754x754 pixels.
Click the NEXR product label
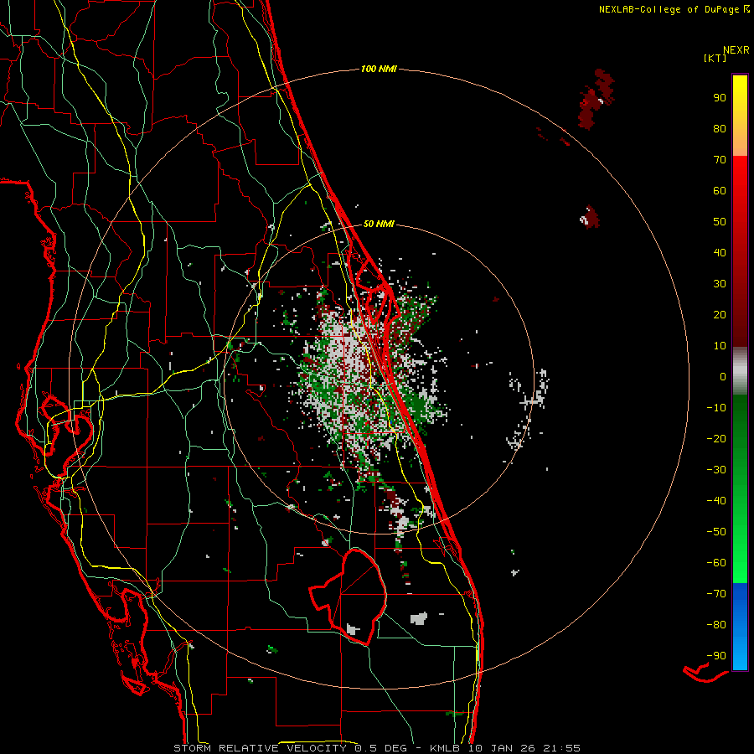click(x=736, y=50)
